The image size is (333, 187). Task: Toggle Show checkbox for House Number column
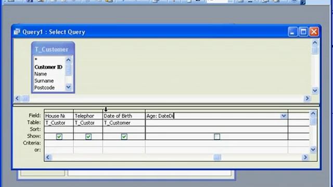[59, 137]
